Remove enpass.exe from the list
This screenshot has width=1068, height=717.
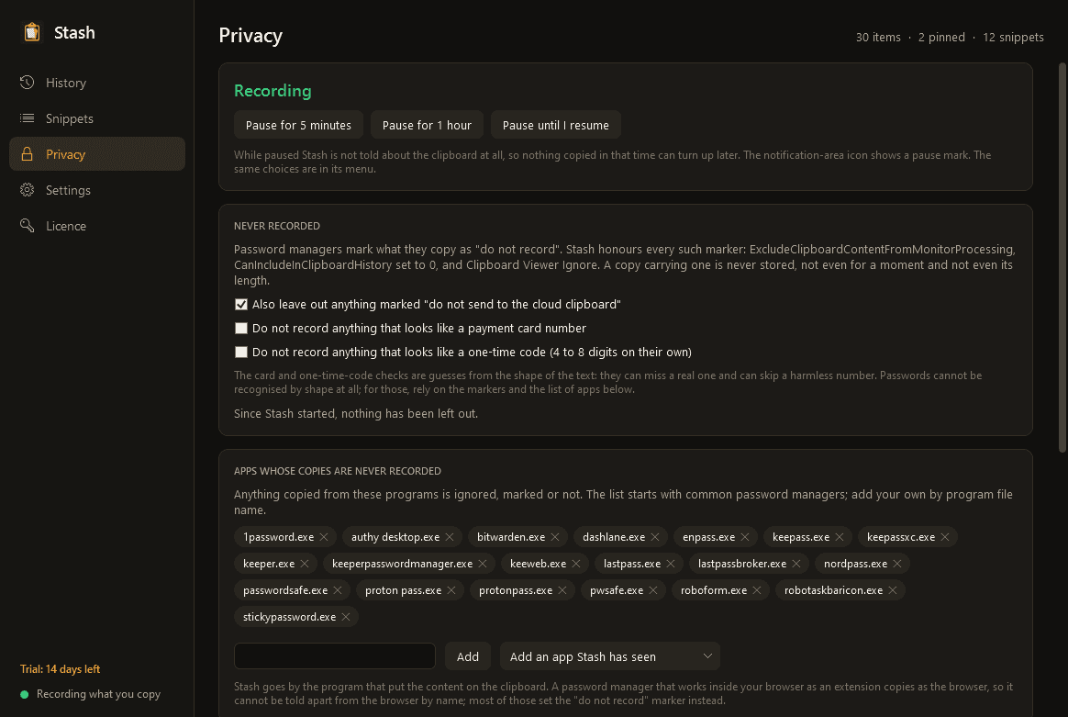(x=745, y=537)
